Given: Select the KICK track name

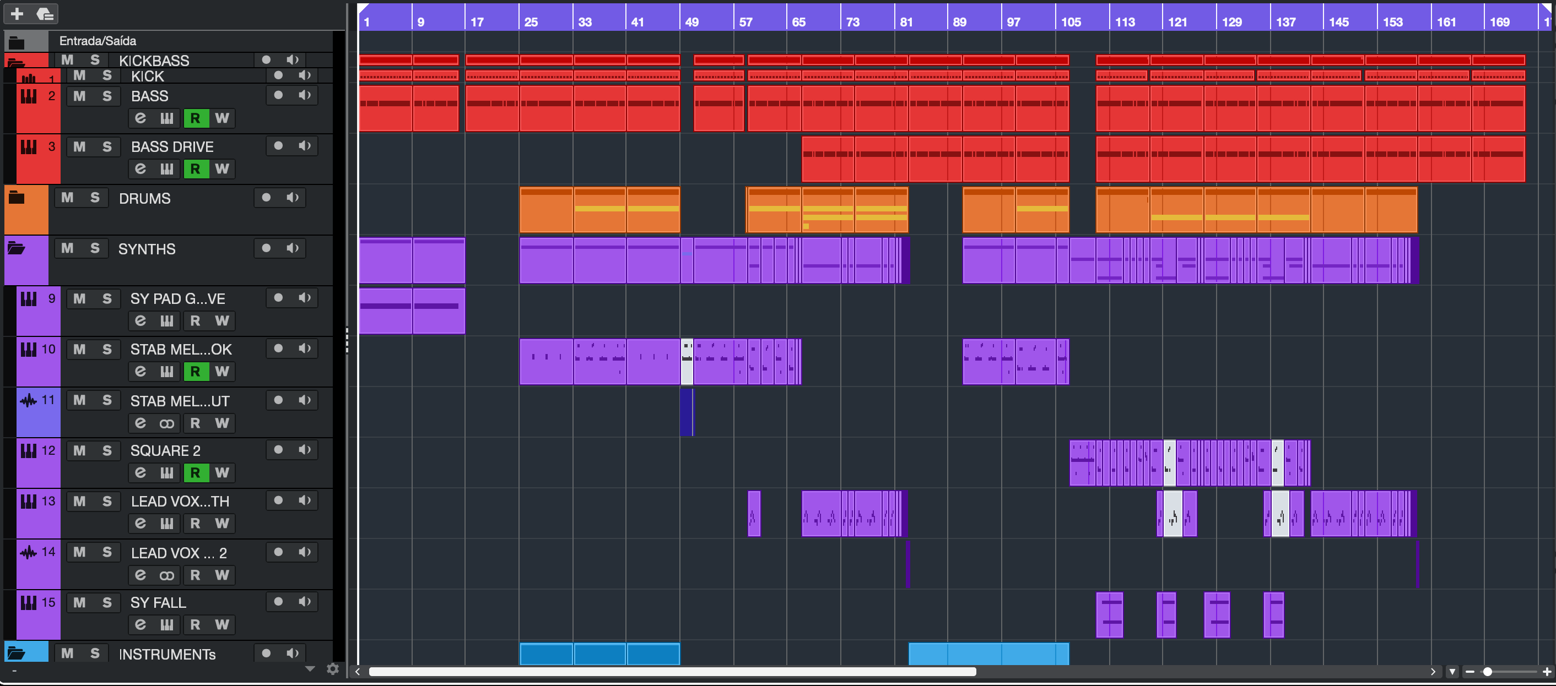Looking at the screenshot, I should click(147, 76).
